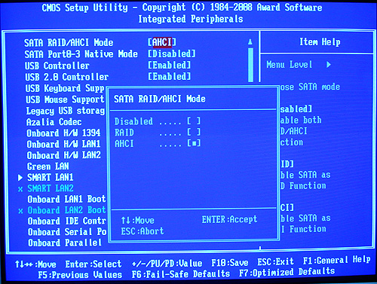Click the Menu Level label
Viewport: 377px width, 284px height.
coord(290,65)
